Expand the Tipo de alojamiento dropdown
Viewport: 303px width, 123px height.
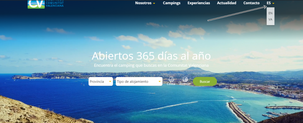click(139, 81)
